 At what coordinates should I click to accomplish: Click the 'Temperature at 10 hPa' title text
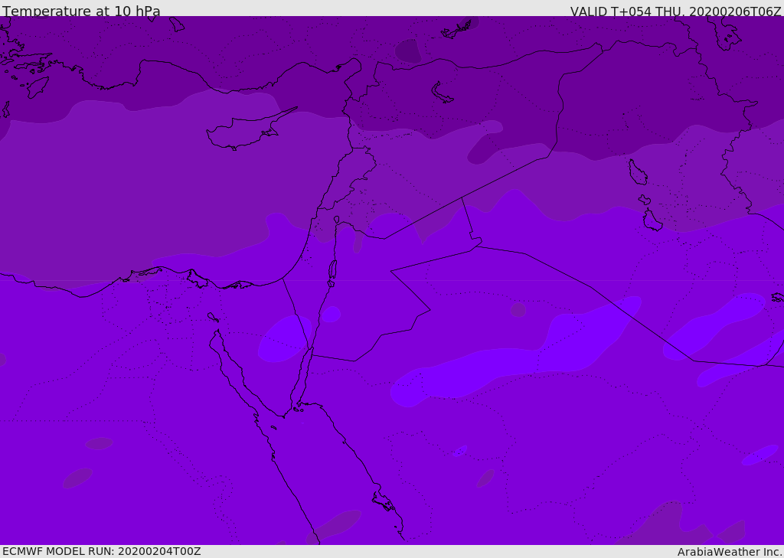[x=81, y=11]
